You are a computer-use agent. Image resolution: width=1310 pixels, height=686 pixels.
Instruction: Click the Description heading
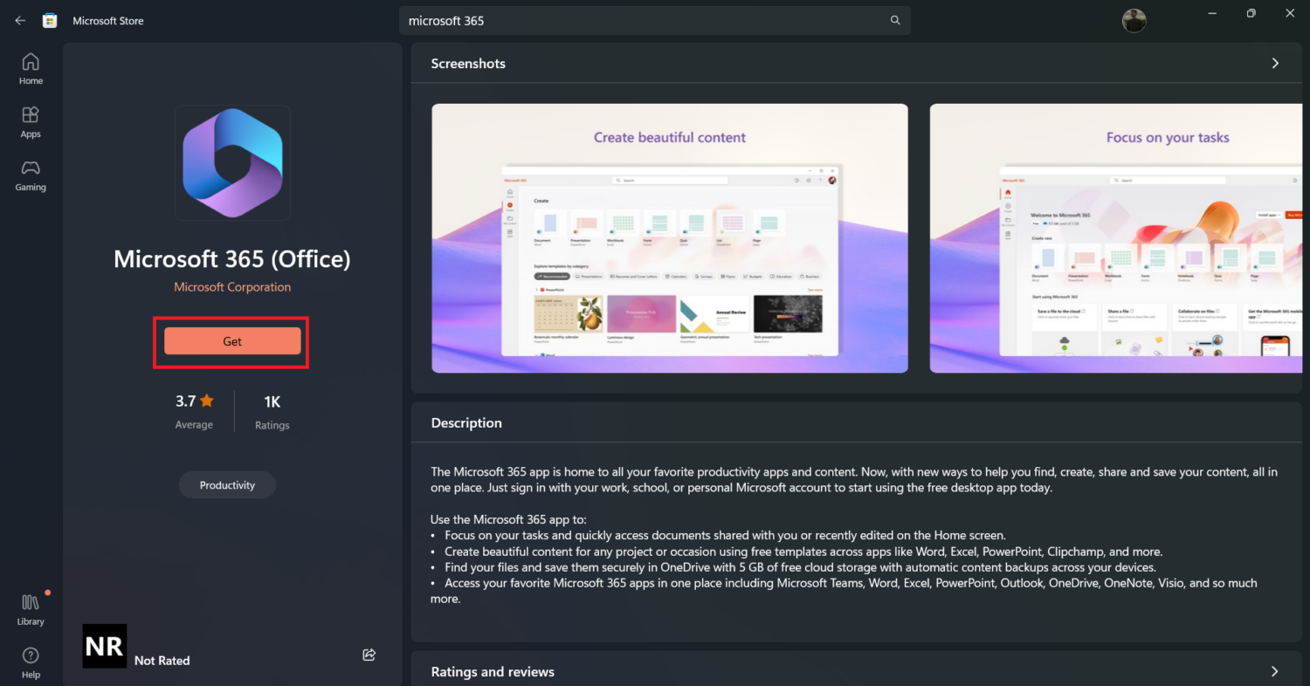tap(466, 422)
